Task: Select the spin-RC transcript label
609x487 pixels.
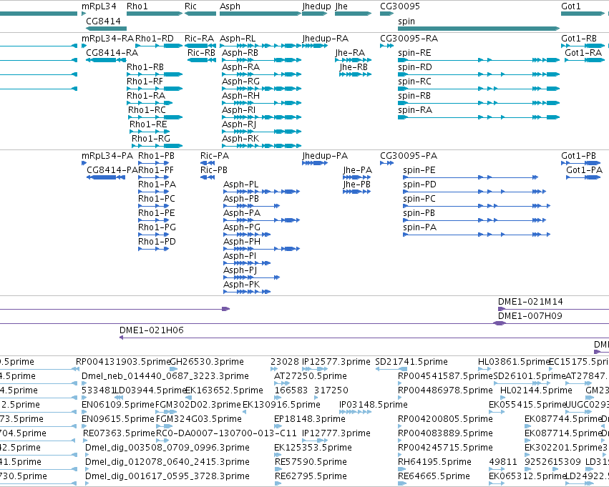Action: [x=414, y=81]
